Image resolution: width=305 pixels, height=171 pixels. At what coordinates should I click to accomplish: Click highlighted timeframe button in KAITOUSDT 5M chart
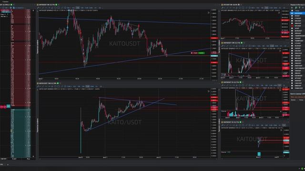pyautogui.click(x=78, y=8)
